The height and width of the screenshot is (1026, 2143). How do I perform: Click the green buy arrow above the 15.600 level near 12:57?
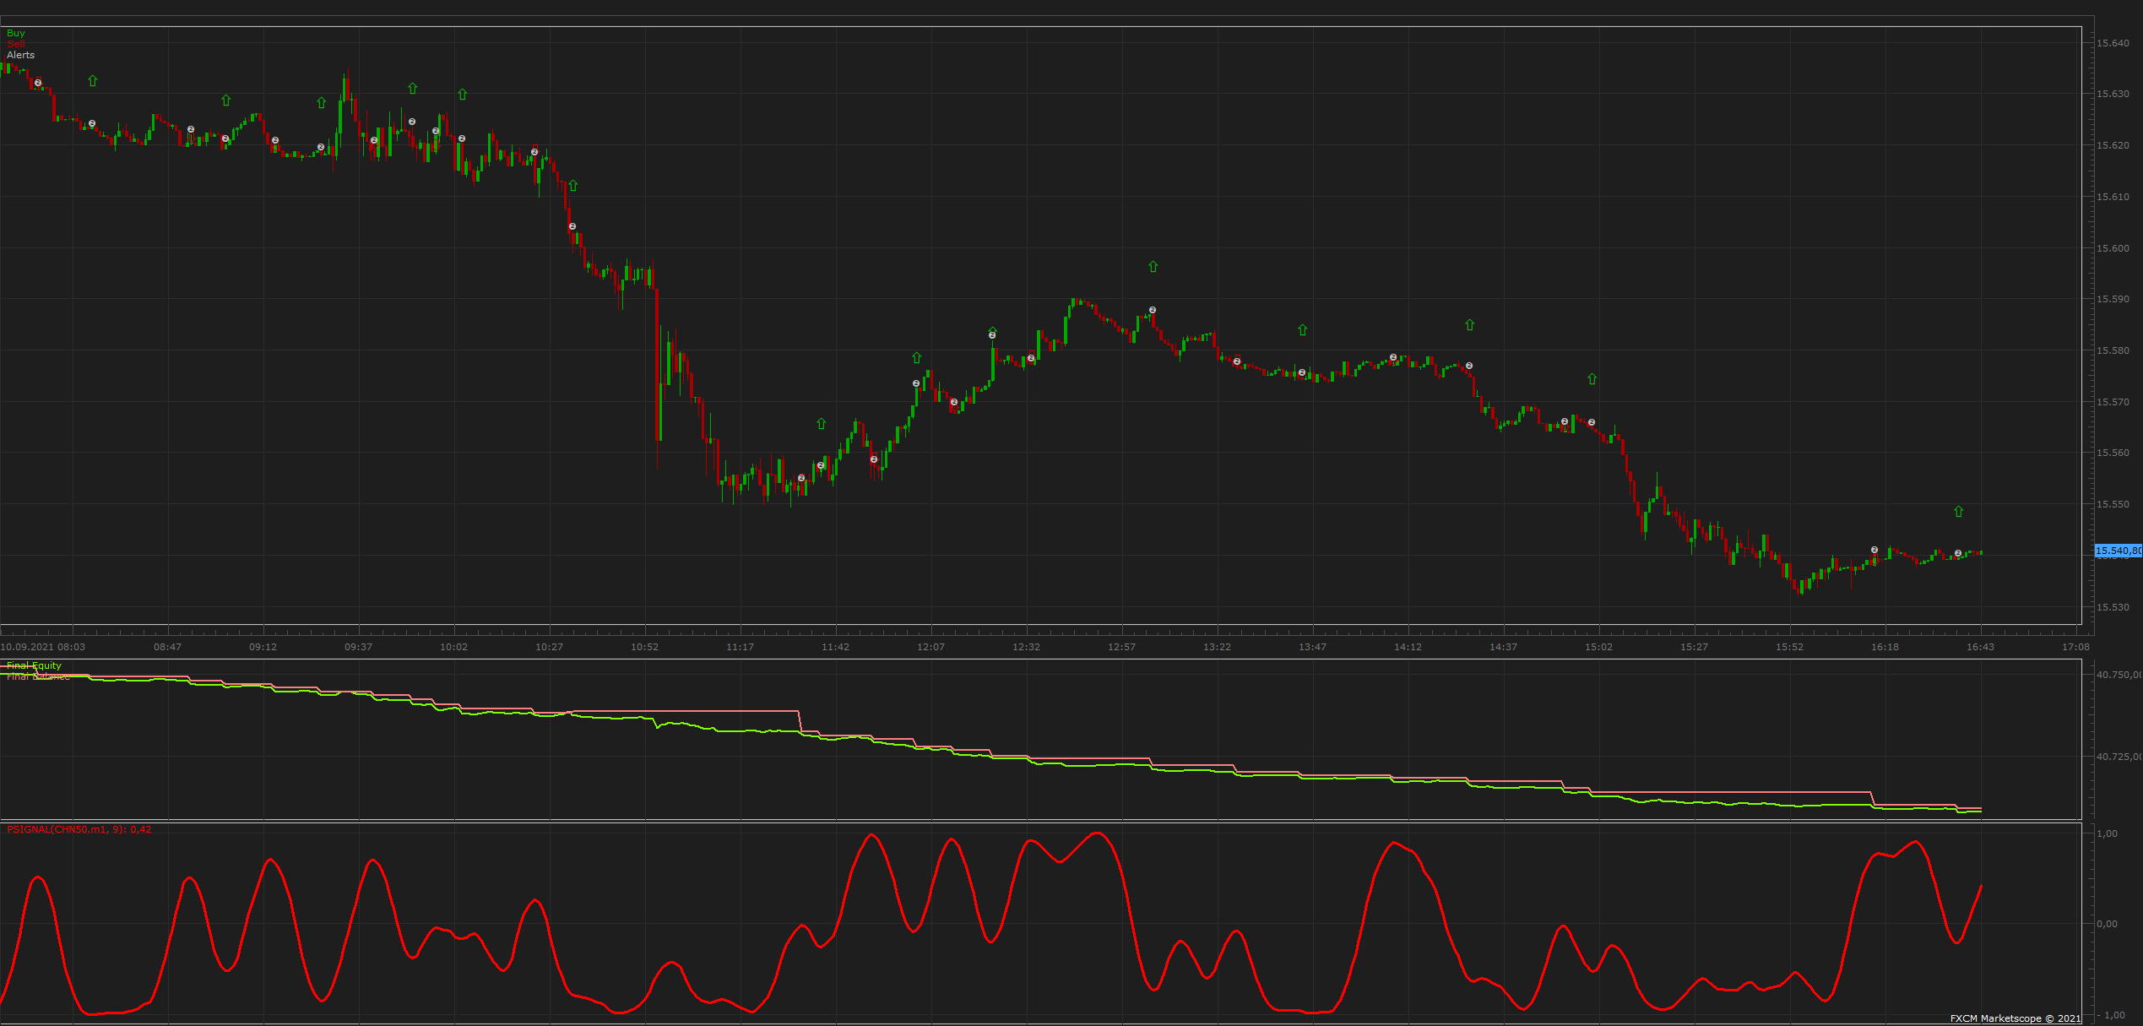pos(1153,267)
